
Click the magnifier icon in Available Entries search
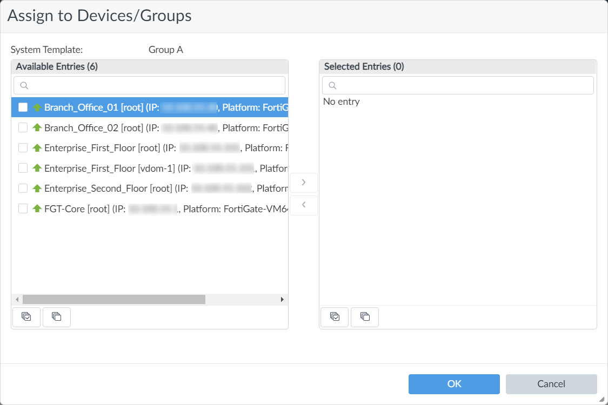coord(24,85)
